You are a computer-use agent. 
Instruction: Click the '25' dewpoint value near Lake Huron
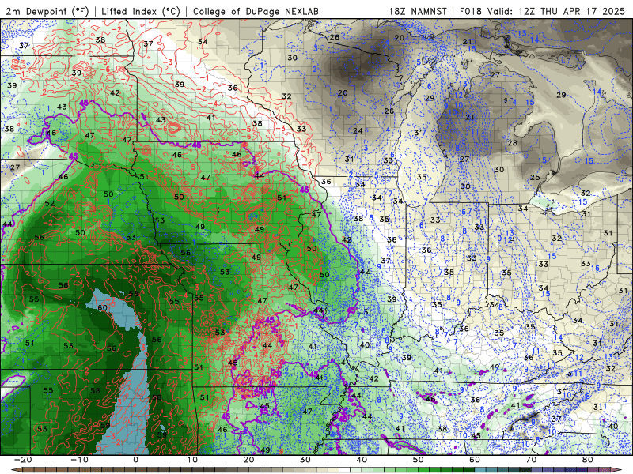click(x=535, y=177)
